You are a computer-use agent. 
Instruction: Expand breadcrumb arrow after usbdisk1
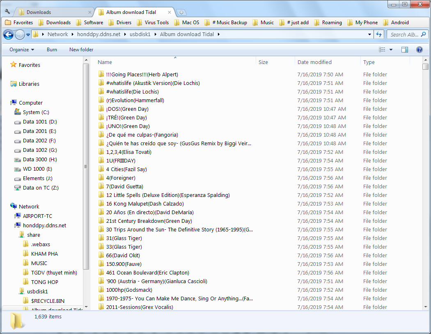point(155,34)
